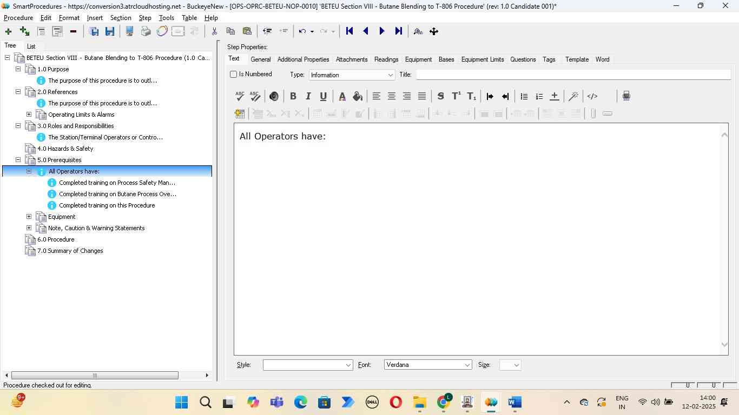Click in the Title input field
The height and width of the screenshot is (415, 739).
pos(572,75)
